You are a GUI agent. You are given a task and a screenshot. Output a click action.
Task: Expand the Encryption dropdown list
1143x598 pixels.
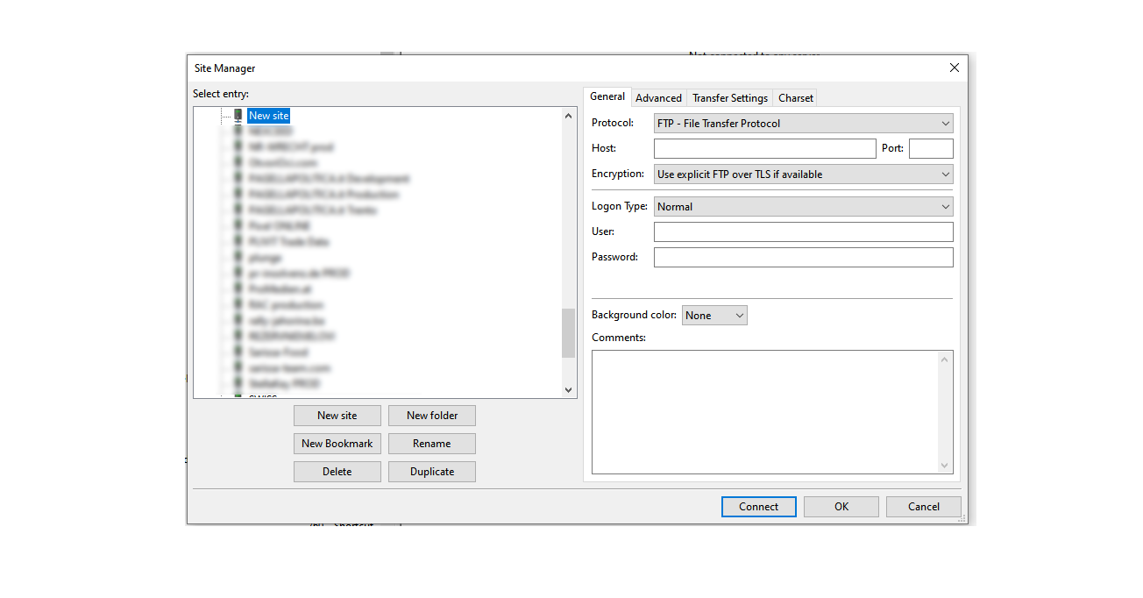coord(803,174)
